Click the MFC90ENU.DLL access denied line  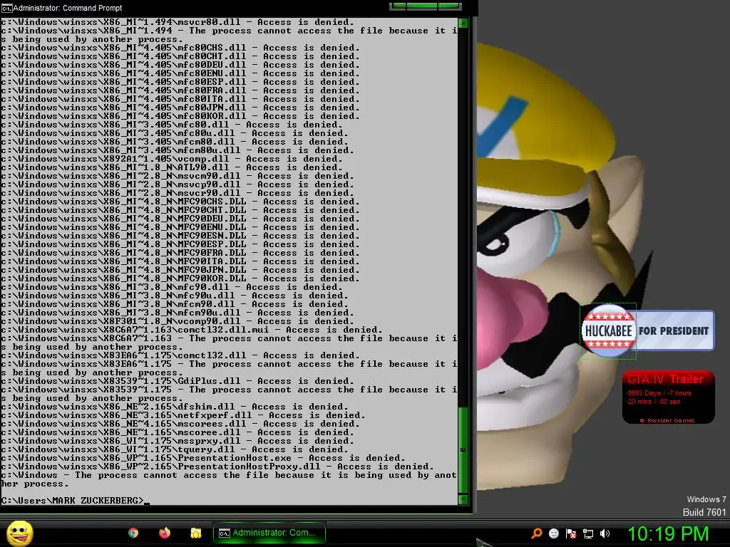point(180,227)
